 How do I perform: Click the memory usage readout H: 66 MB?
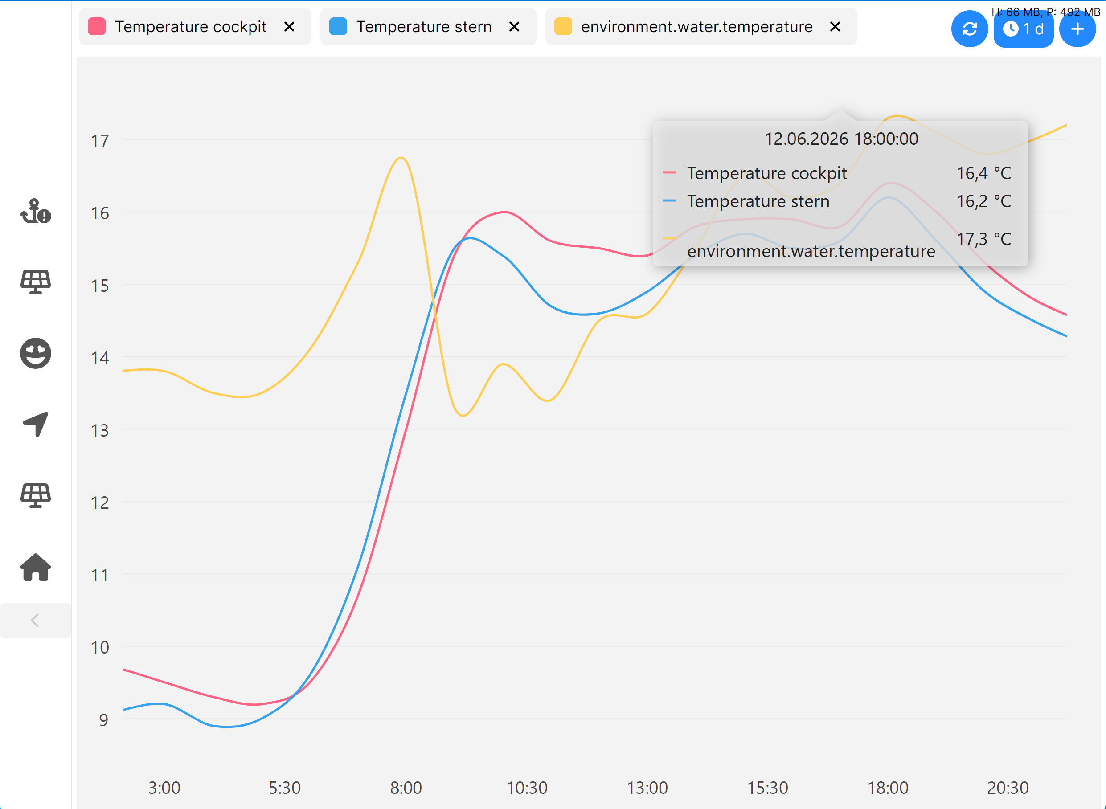pyautogui.click(x=1016, y=12)
